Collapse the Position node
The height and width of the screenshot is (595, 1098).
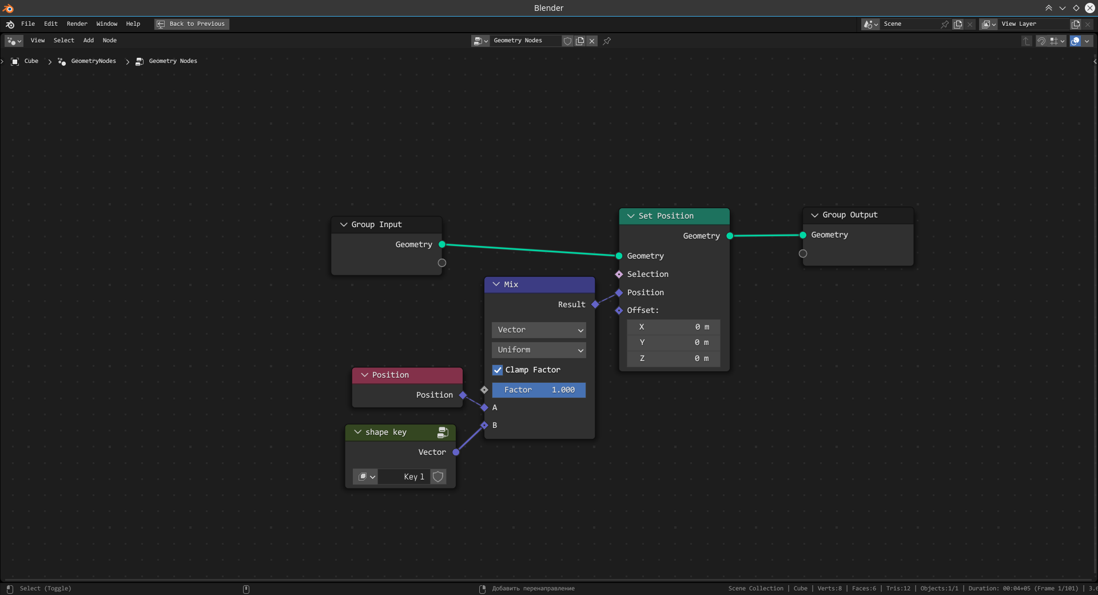pos(364,375)
